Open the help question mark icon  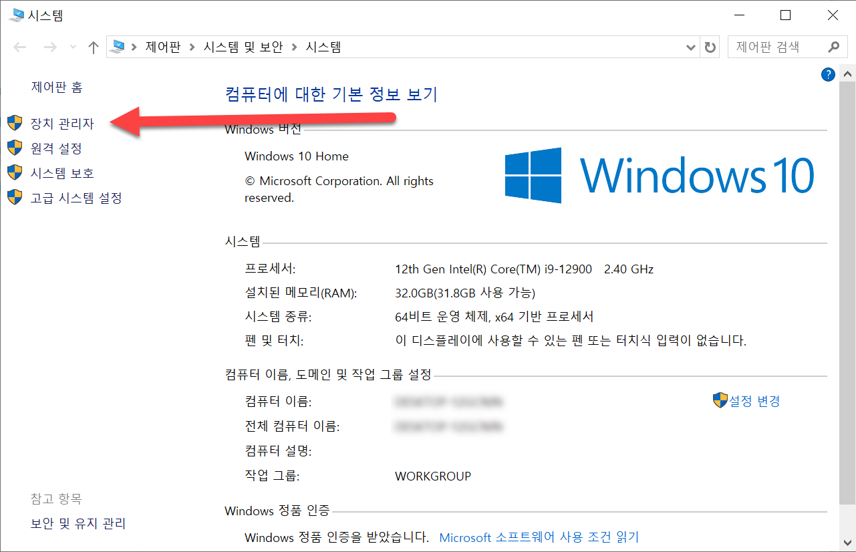point(828,74)
